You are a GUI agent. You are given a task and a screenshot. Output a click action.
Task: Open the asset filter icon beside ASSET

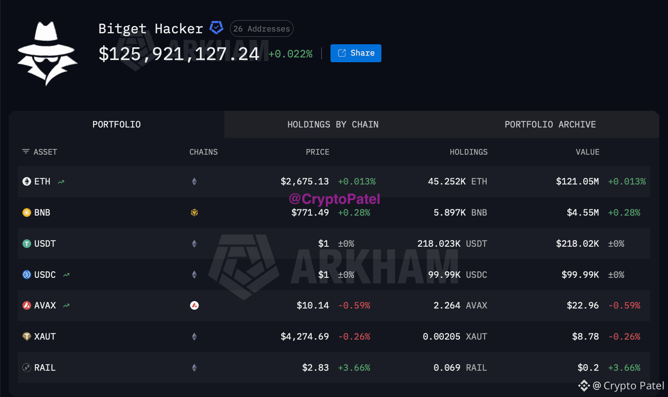click(x=26, y=152)
